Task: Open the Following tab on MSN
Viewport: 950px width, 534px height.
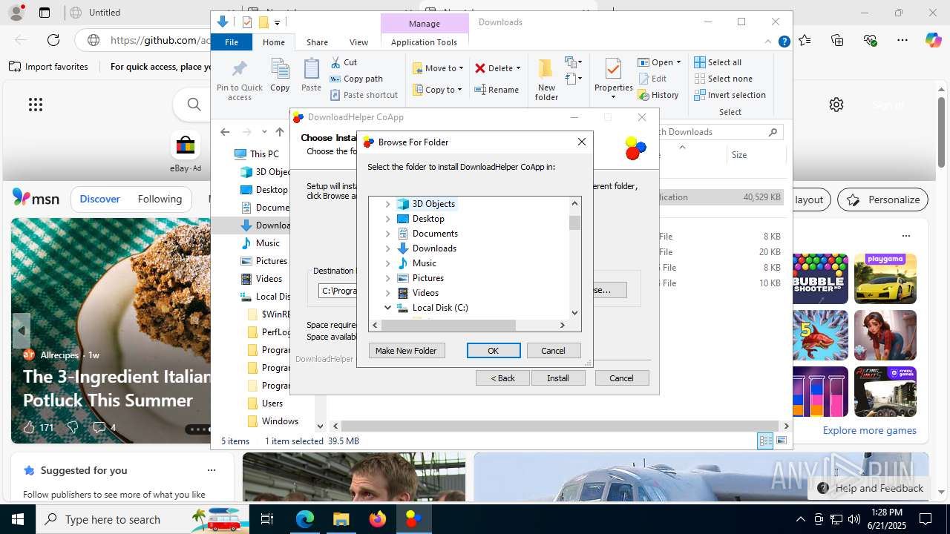Action: coord(160,199)
